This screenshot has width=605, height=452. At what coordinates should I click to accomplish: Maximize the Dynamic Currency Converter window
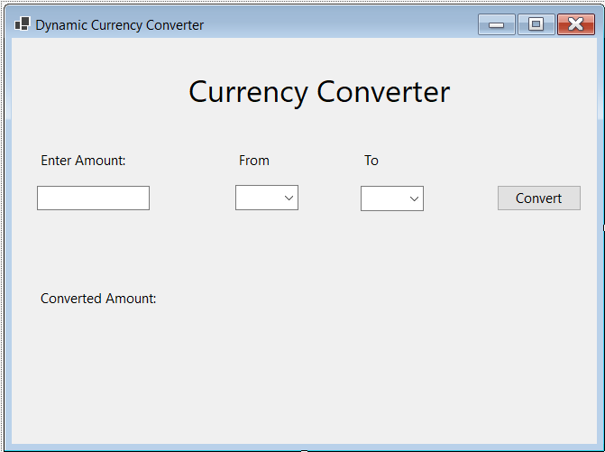[536, 24]
